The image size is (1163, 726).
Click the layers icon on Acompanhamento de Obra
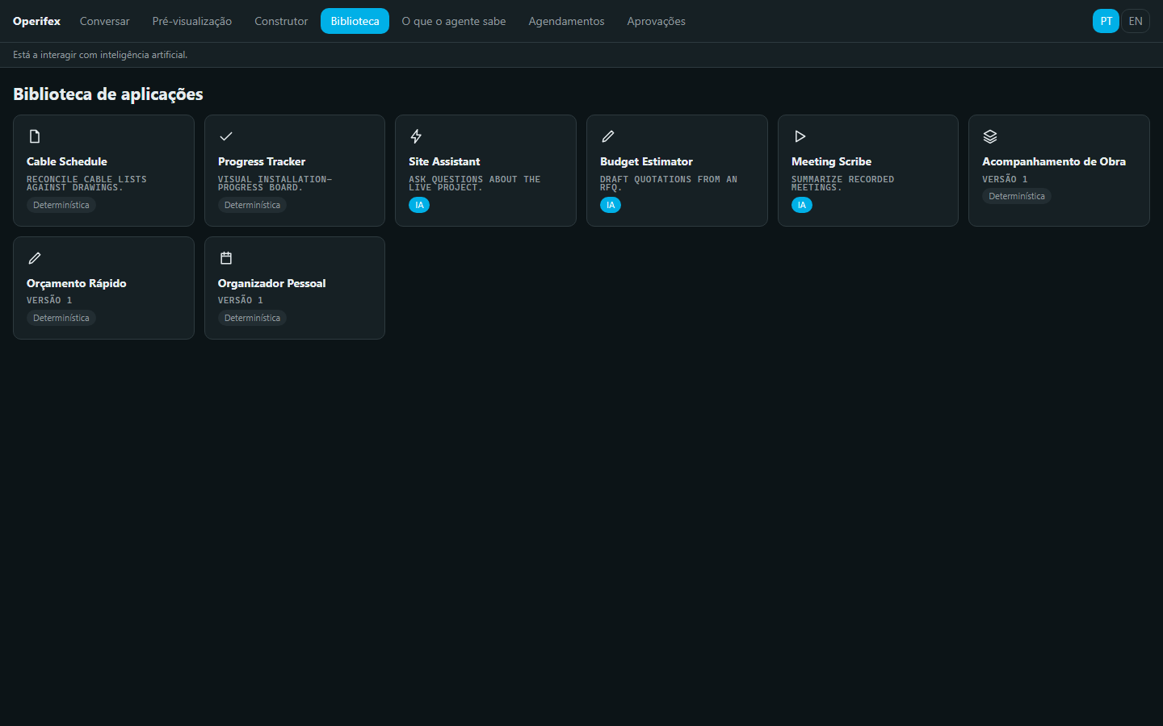[990, 136]
